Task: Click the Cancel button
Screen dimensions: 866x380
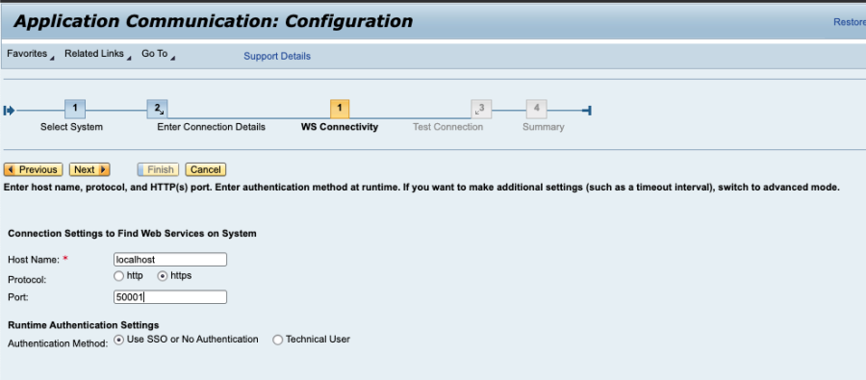Action: pyautogui.click(x=206, y=169)
